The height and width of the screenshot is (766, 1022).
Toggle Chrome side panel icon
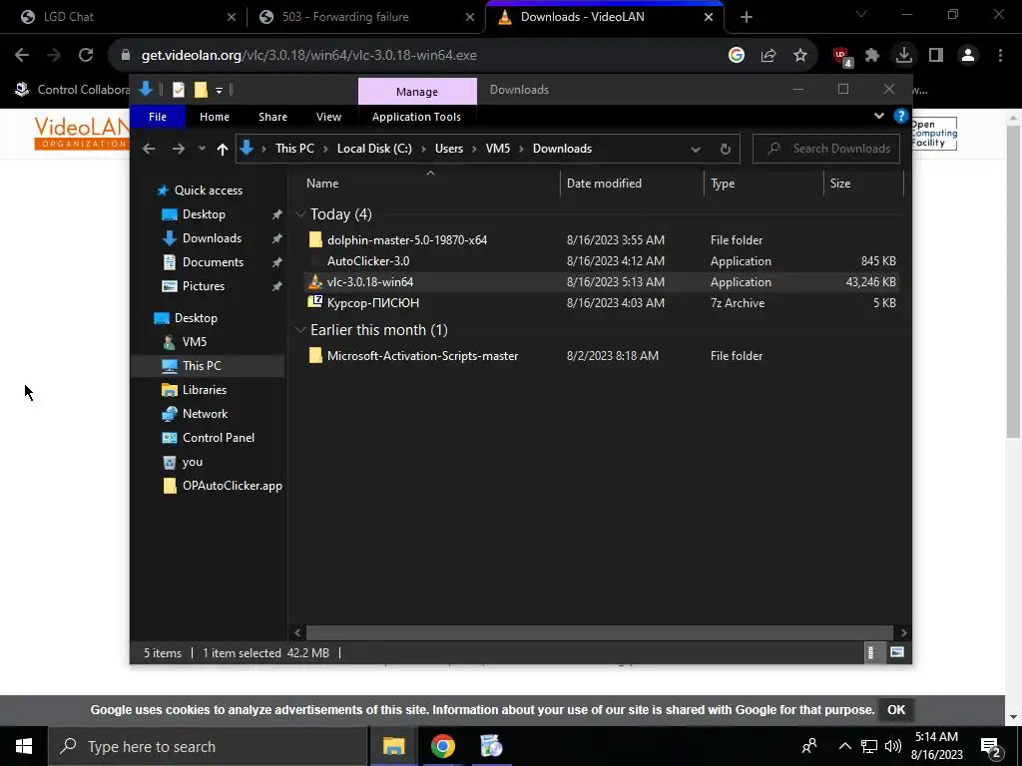936,55
